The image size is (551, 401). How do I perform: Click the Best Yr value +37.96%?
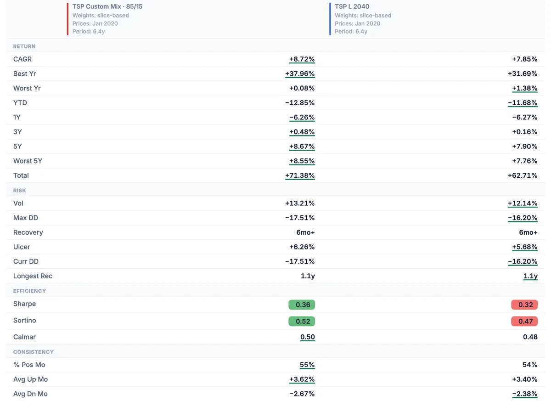tap(300, 73)
